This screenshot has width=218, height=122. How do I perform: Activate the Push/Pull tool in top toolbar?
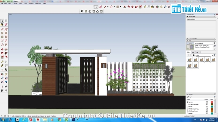(125, 7)
